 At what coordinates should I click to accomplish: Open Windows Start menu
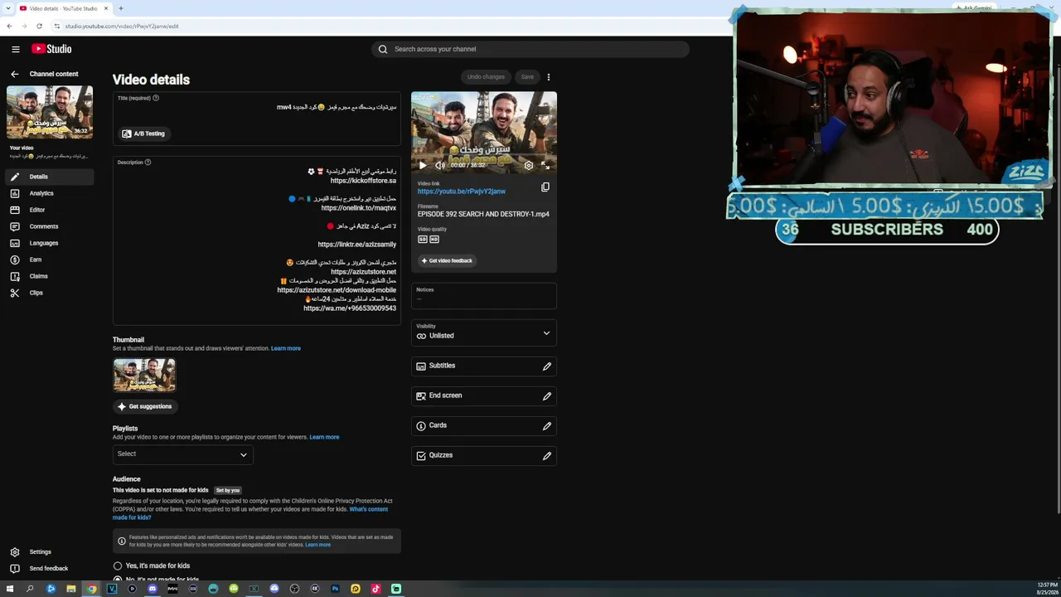(x=10, y=589)
